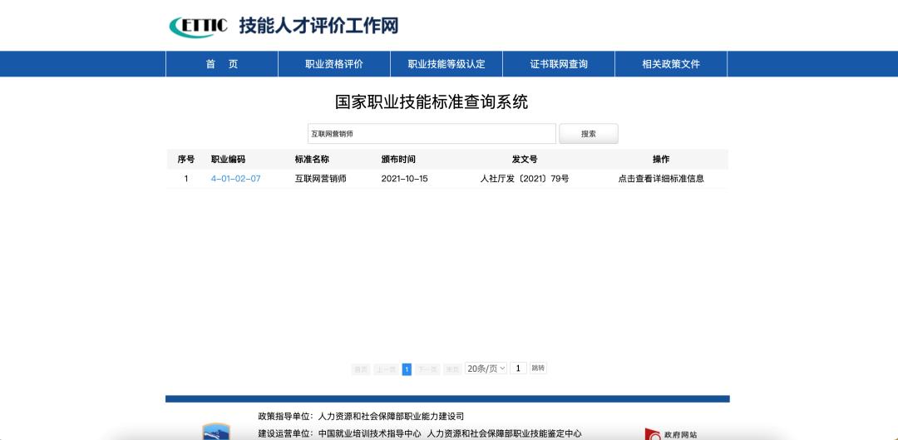Screen dimensions: 898x440
Task: Click the 搜索 button
Action: (588, 133)
